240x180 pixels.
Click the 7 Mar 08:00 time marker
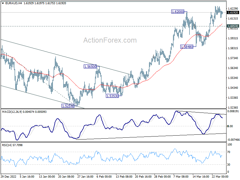[x=181, y=176]
